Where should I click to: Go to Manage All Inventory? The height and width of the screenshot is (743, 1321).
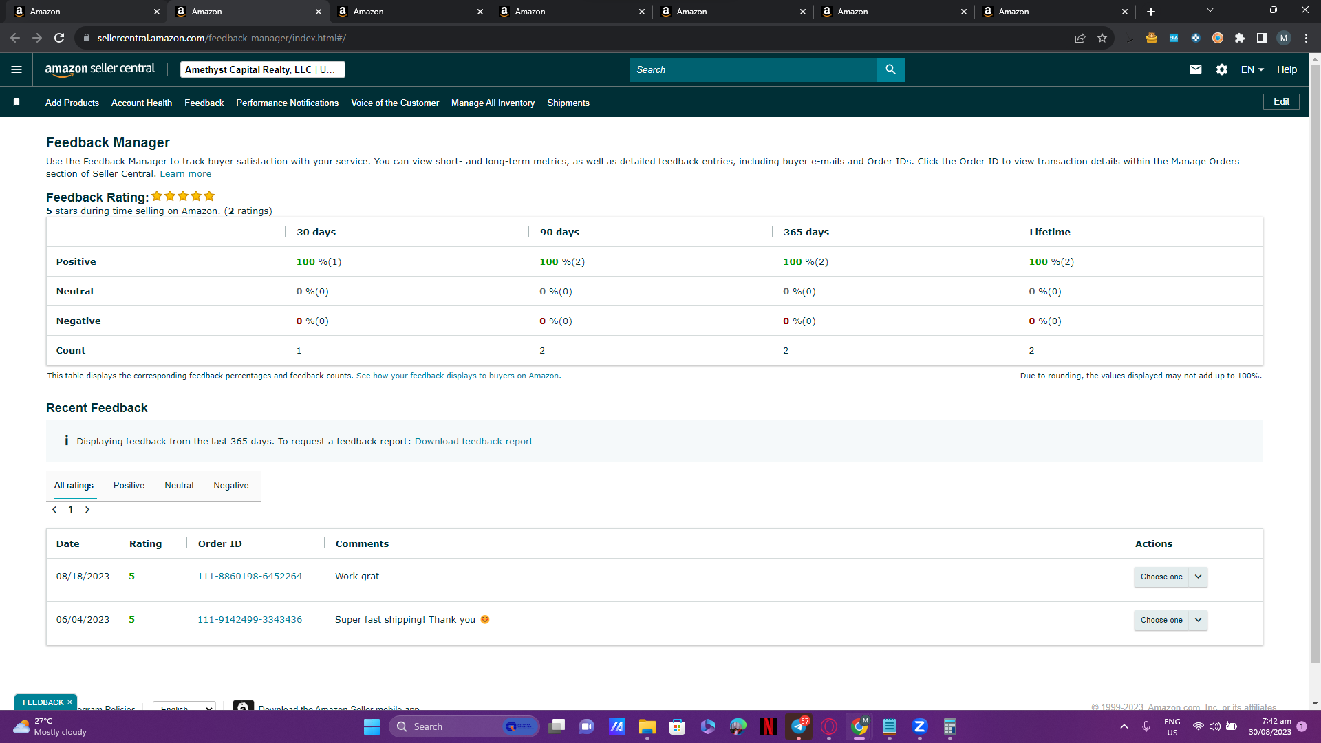pyautogui.click(x=493, y=103)
